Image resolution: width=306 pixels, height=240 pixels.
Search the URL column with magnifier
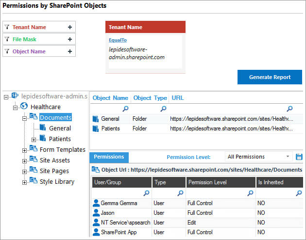(x=289, y=109)
